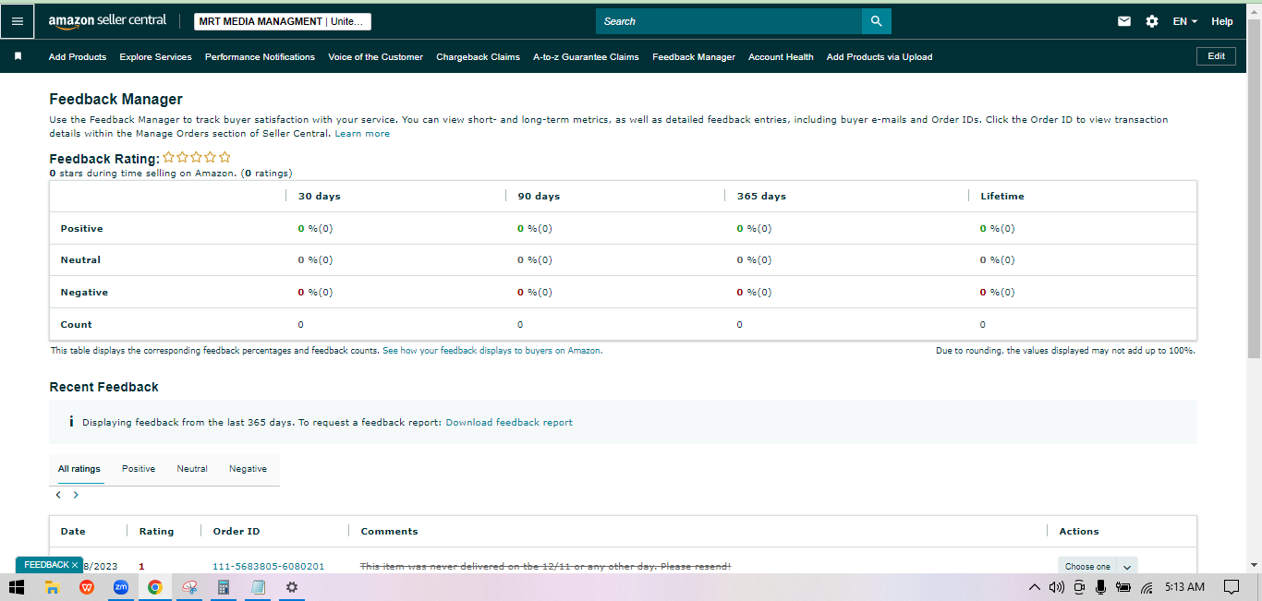Expand the Choose one actions dropdown
The height and width of the screenshot is (601, 1262).
(x=1098, y=566)
